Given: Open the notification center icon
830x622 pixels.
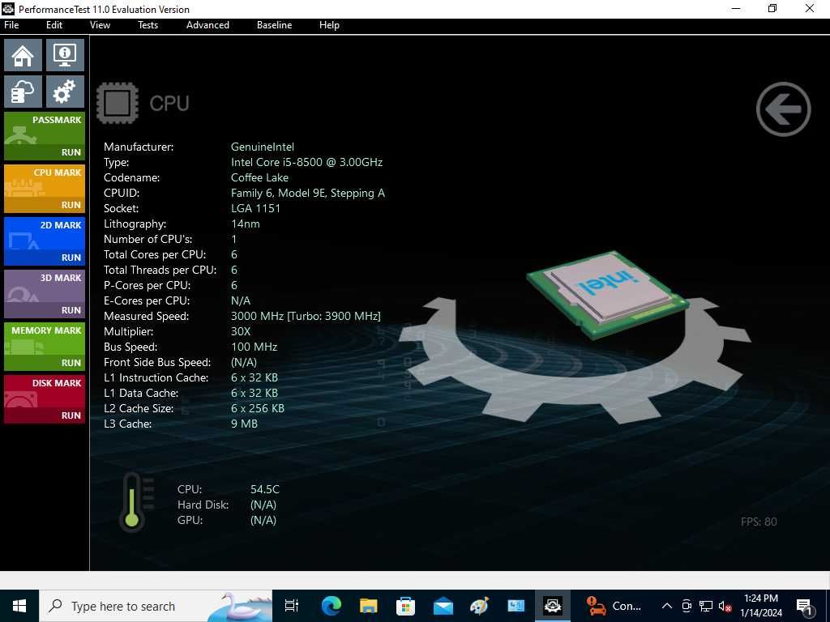Looking at the screenshot, I should click(805, 607).
